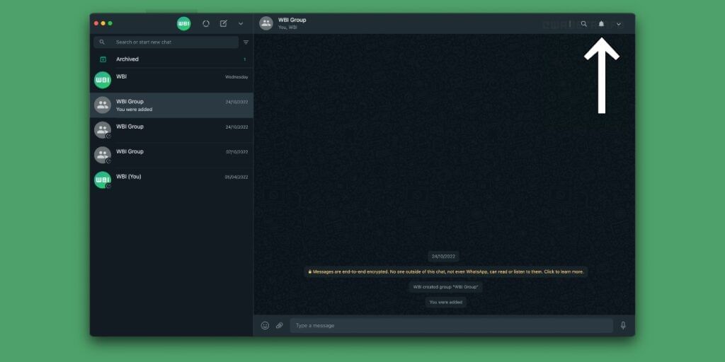This screenshot has width=725, height=362.
Task: Click the group avatar in the chat header
Action: click(266, 23)
